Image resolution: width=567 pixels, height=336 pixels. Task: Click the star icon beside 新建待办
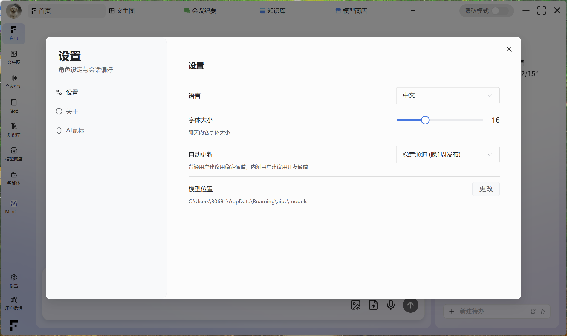[543, 311]
